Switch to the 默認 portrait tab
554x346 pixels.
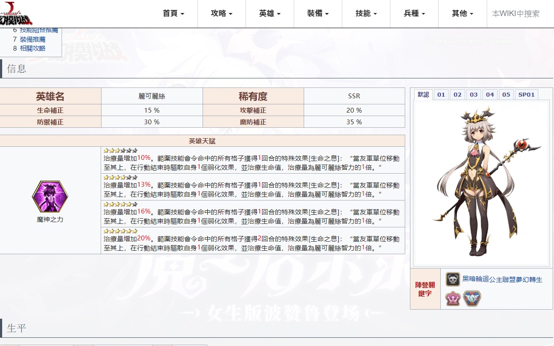pos(423,94)
